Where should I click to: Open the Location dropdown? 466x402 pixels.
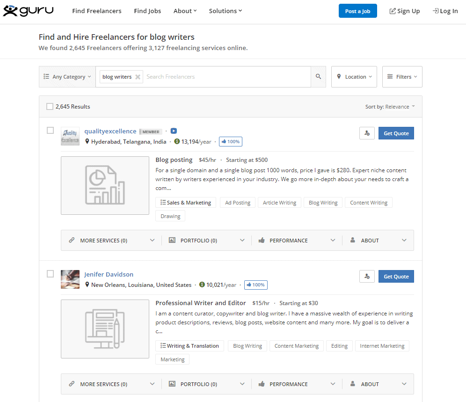pos(354,77)
